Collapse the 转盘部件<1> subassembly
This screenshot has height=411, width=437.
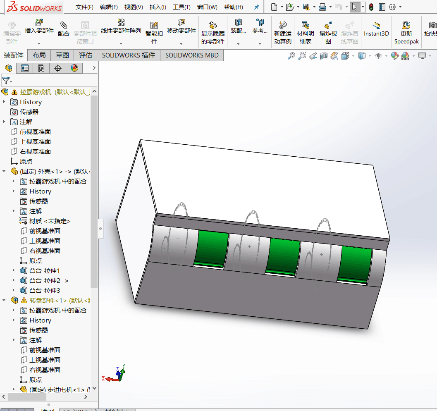point(4,300)
